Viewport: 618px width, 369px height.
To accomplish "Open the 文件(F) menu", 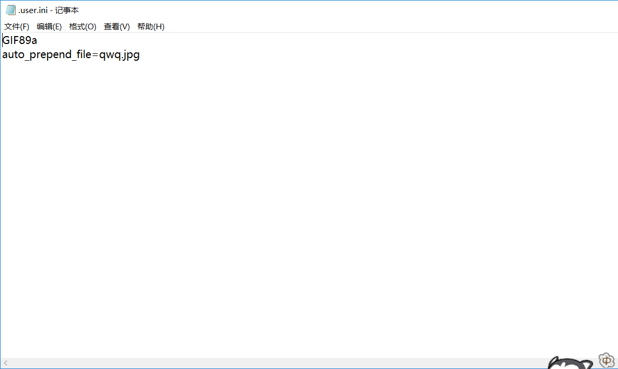I will coord(17,26).
